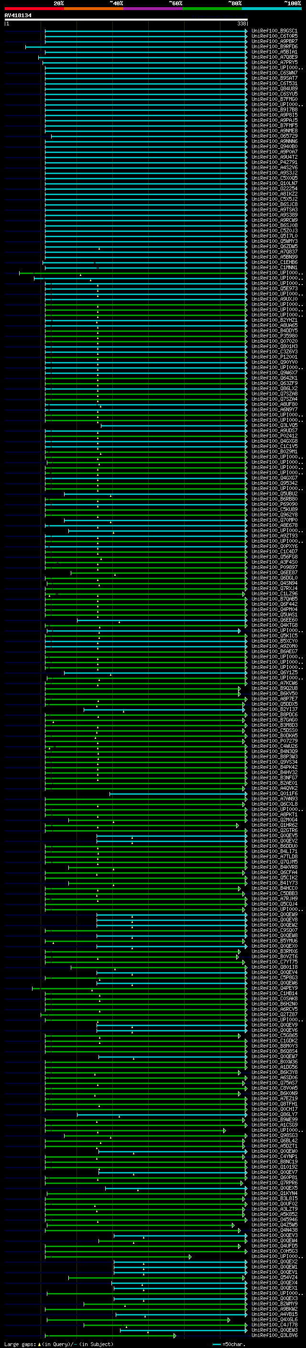Select label UniRef100_B2YI37

click(x=274, y=709)
